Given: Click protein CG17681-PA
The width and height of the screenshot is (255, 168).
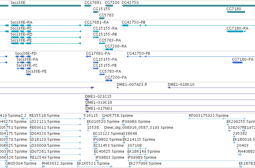Looking at the screenshot, I should coord(88,56).
